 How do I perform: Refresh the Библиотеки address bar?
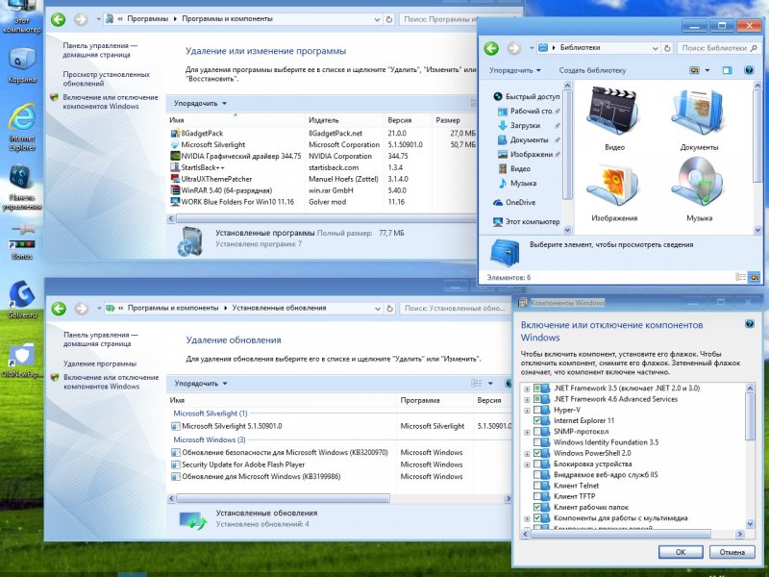click(x=667, y=48)
